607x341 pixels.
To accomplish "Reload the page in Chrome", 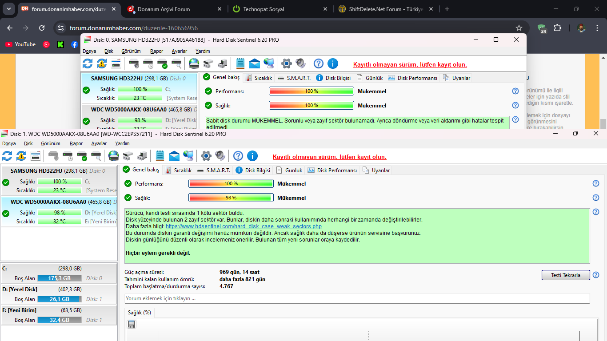I will 42,28.
